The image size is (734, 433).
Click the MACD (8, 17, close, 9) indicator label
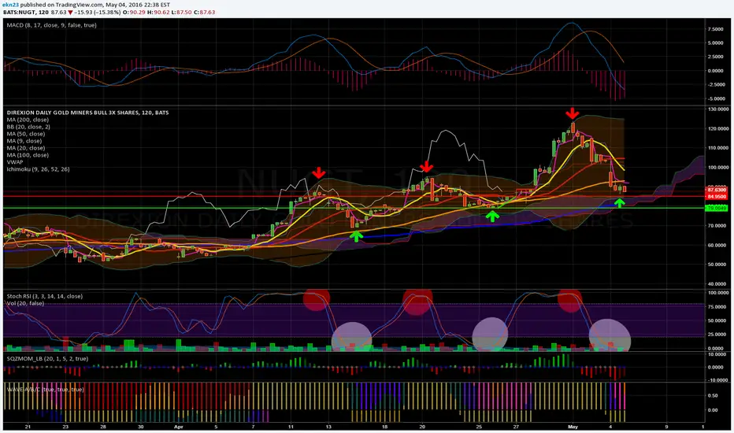tap(51, 25)
